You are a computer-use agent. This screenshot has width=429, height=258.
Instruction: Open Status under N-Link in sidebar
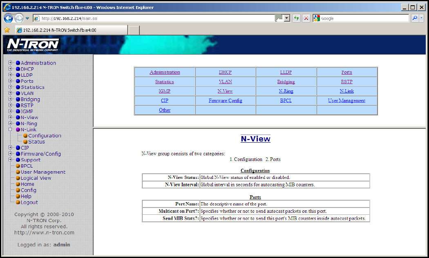(x=36, y=142)
